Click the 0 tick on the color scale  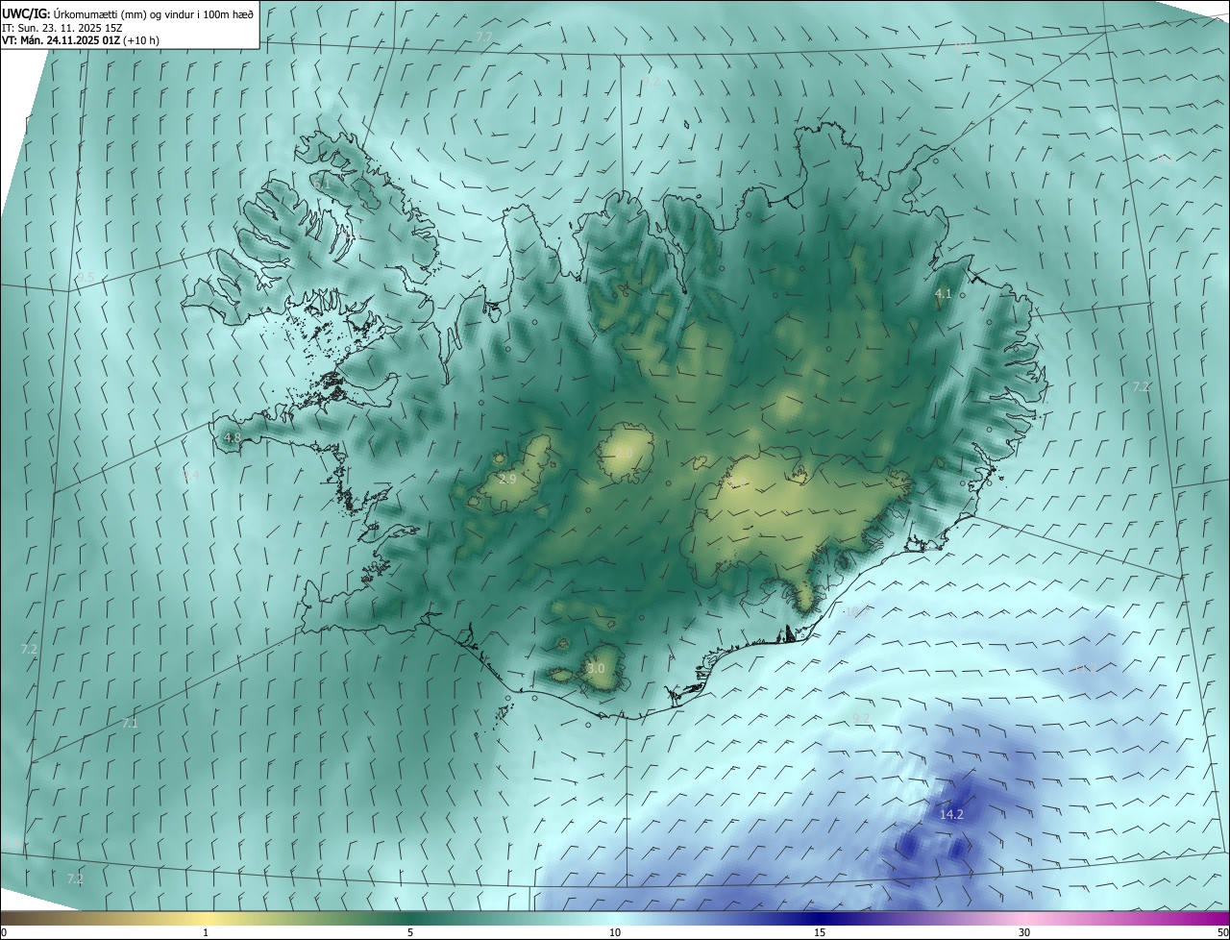coord(4,932)
